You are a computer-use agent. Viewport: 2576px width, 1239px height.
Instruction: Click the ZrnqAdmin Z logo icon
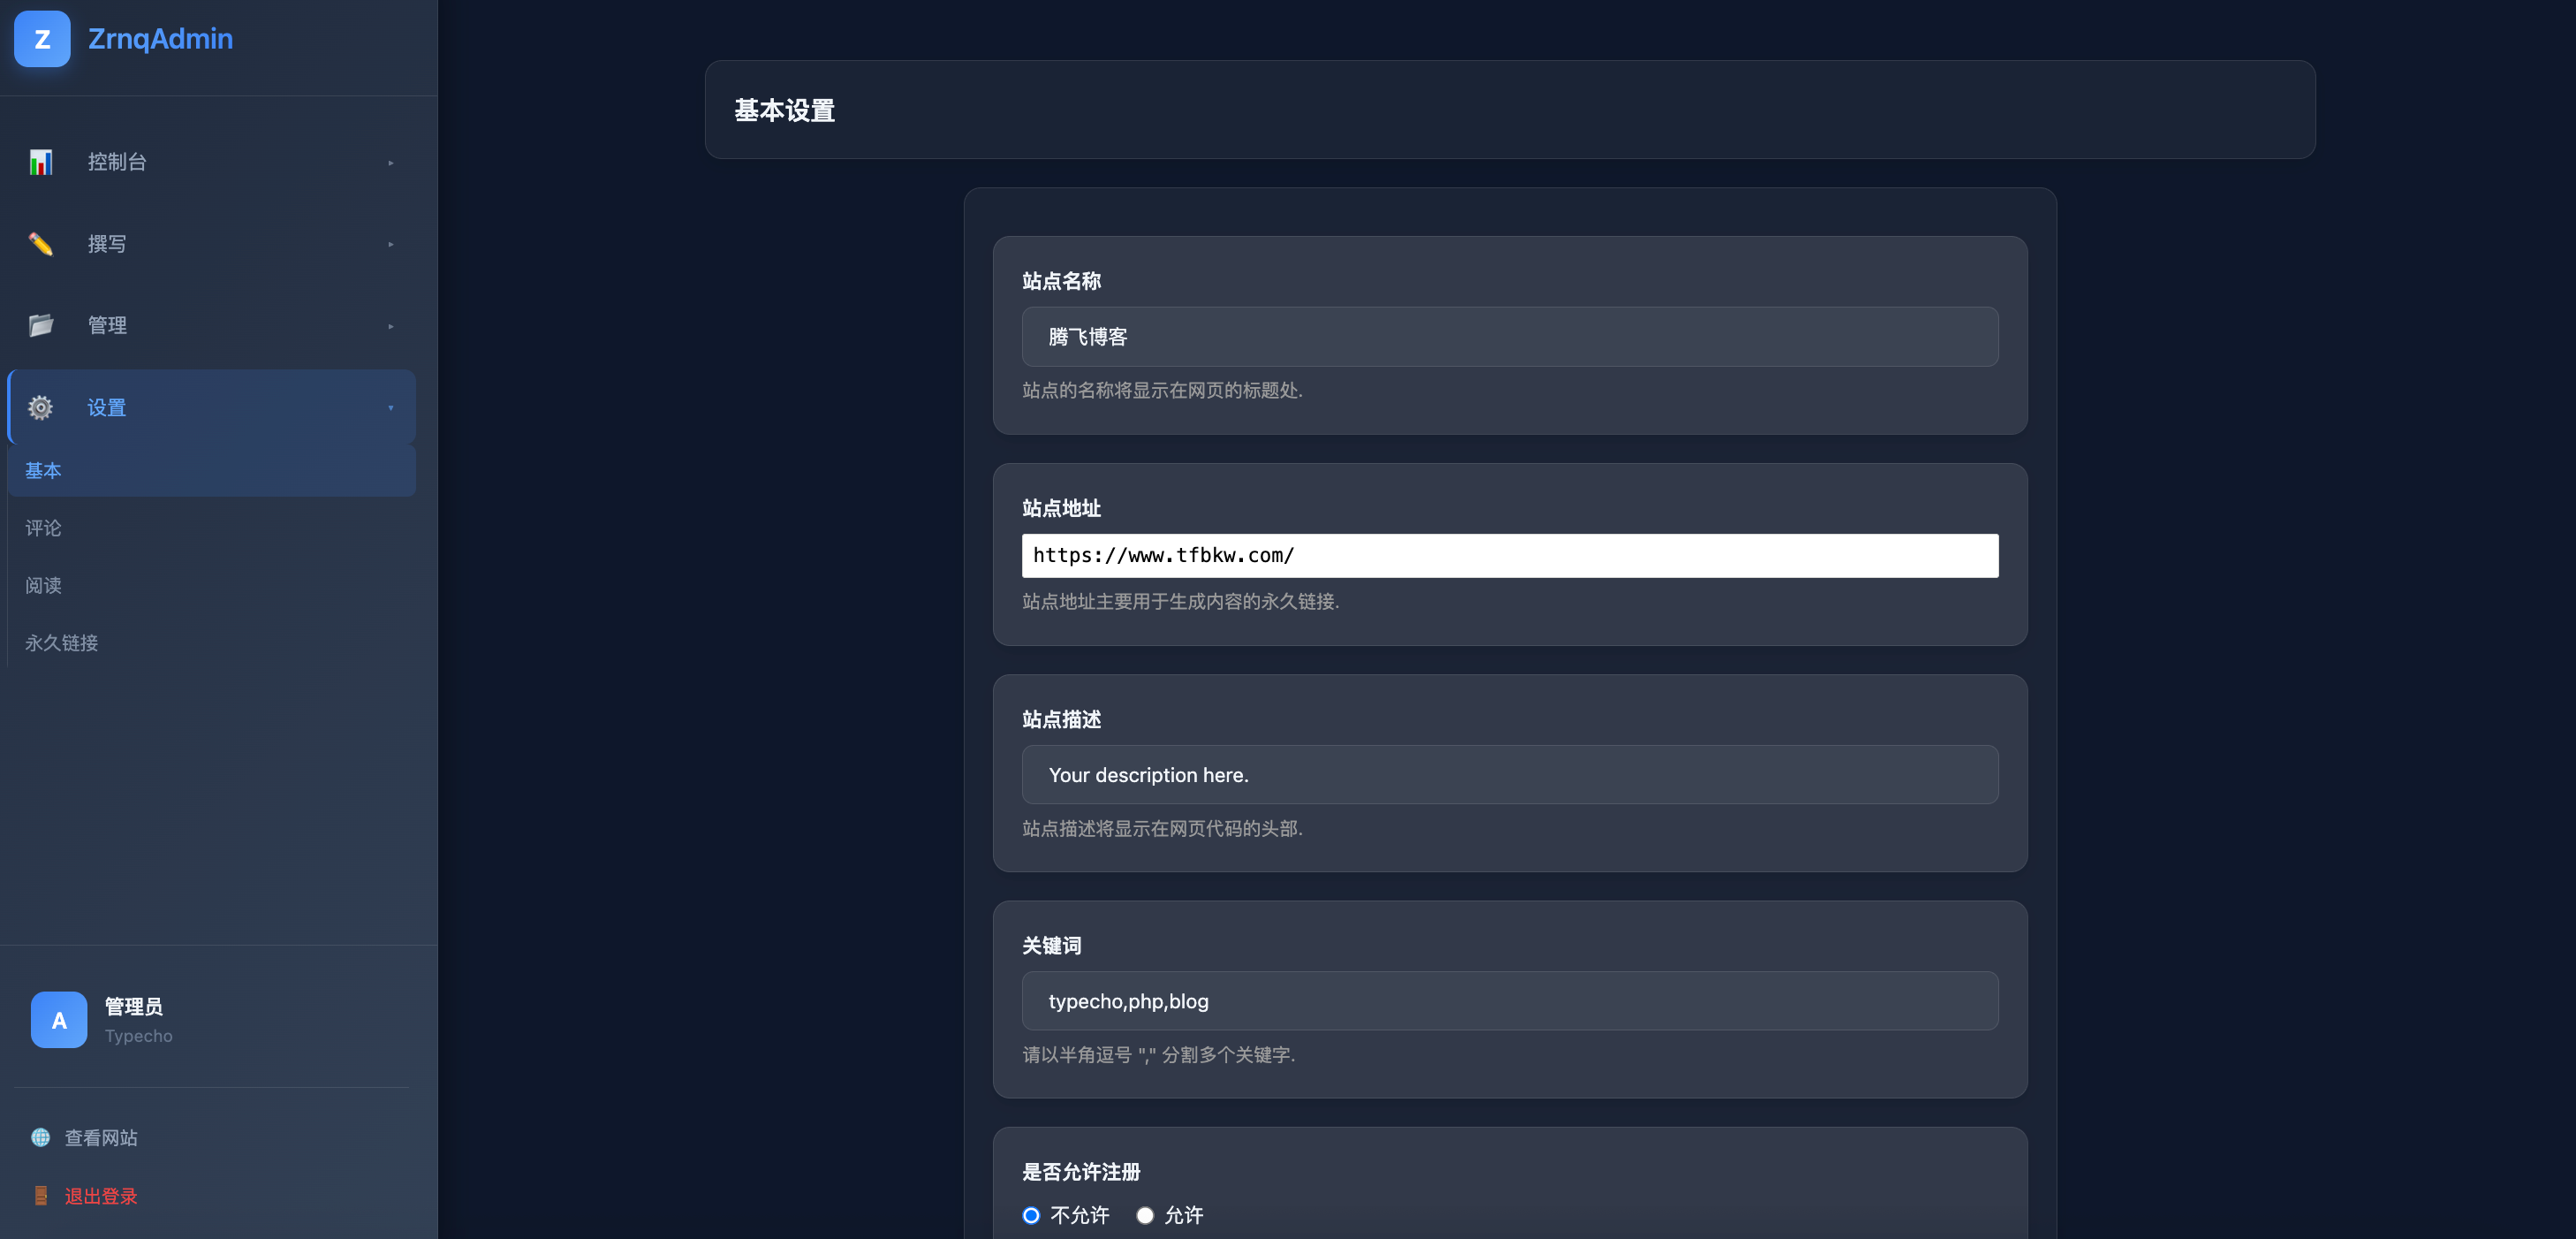coord(42,39)
